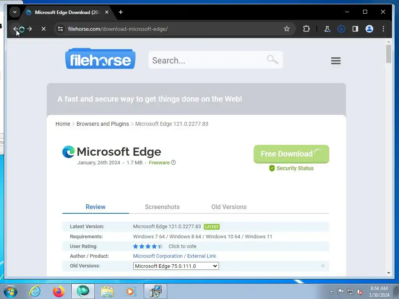
Task: Click the 'Microsoft Edge 121.0.2277.83' breadcrumb text
Action: [x=172, y=124]
